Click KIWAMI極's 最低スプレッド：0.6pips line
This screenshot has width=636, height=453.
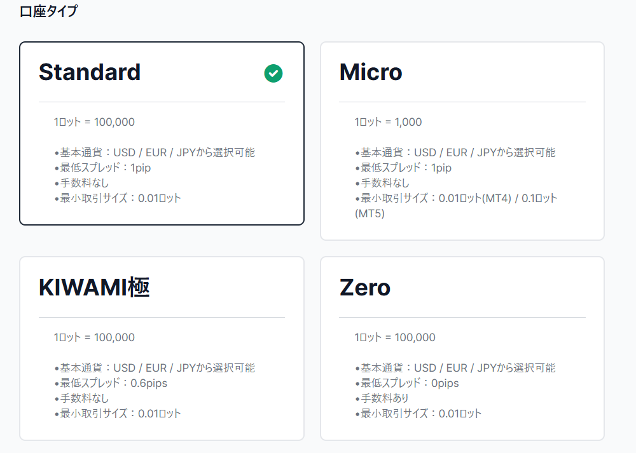[x=111, y=383]
